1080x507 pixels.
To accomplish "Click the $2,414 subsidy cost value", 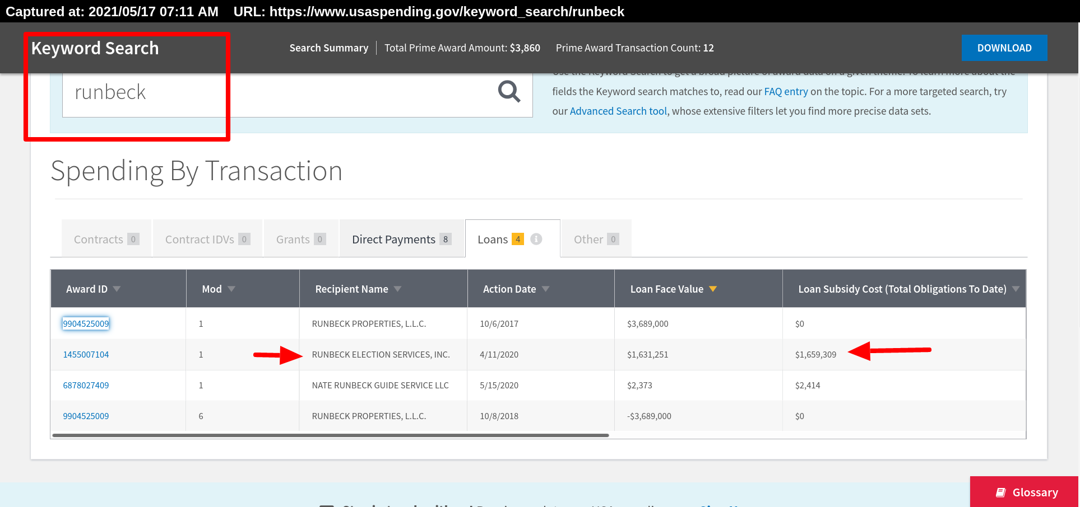I will point(808,385).
